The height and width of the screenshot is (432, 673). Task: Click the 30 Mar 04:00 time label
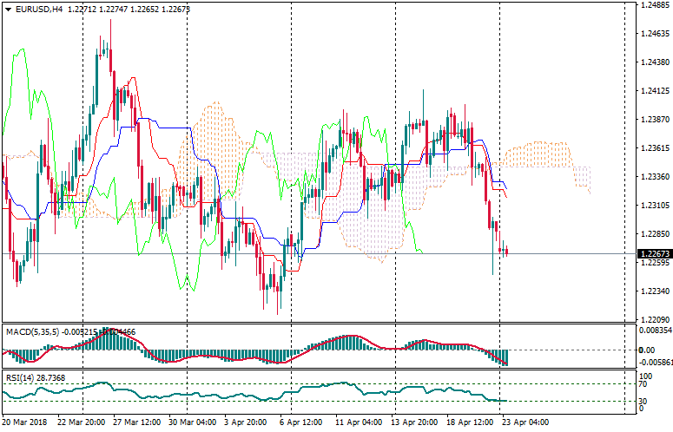[x=190, y=422]
